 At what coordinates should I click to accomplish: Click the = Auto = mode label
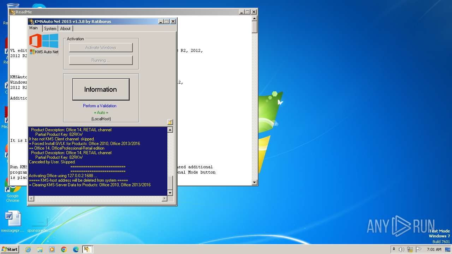coord(101,113)
